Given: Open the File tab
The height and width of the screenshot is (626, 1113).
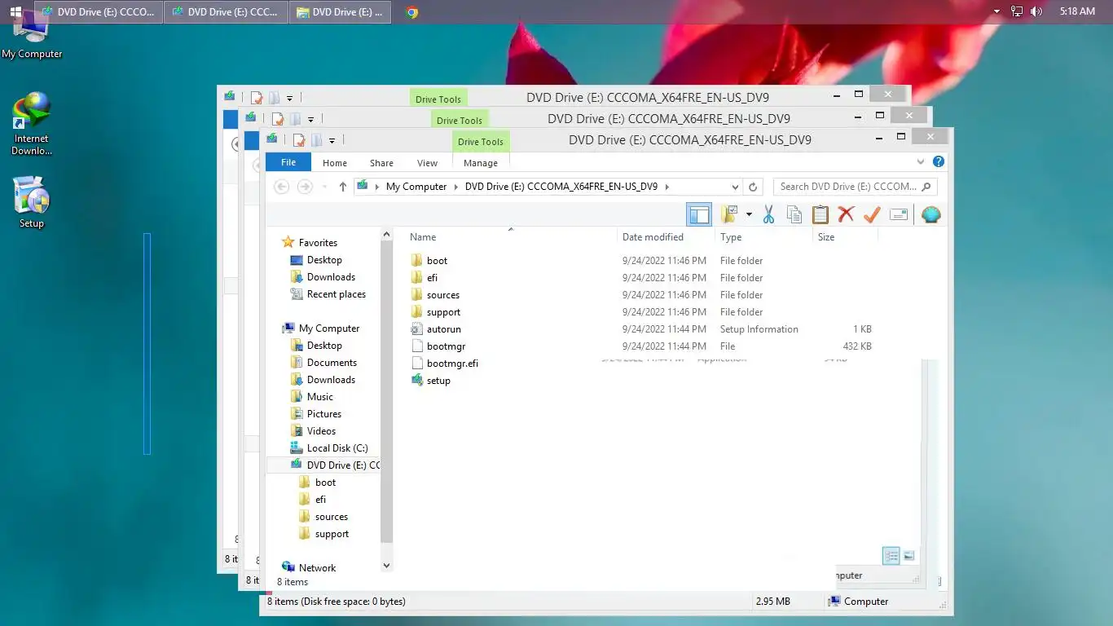Looking at the screenshot, I should (x=288, y=162).
